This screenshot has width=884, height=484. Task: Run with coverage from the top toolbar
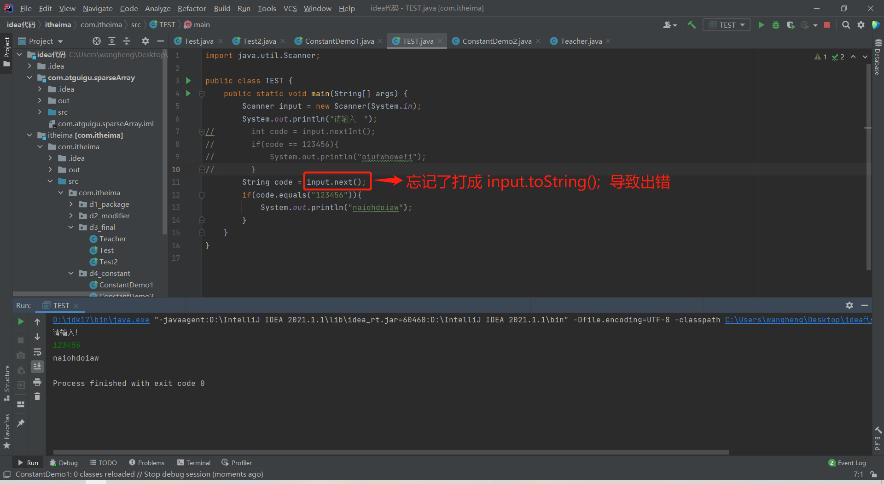(791, 25)
